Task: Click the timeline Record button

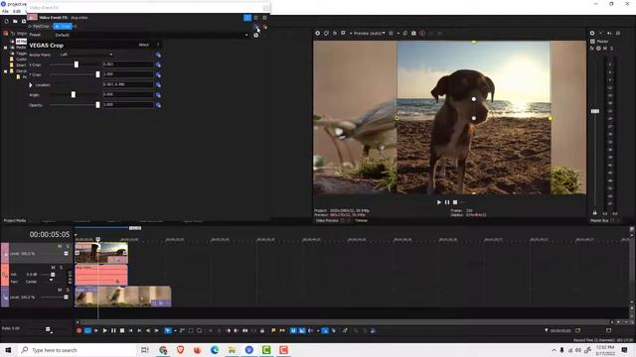Action: pyautogui.click(x=79, y=330)
